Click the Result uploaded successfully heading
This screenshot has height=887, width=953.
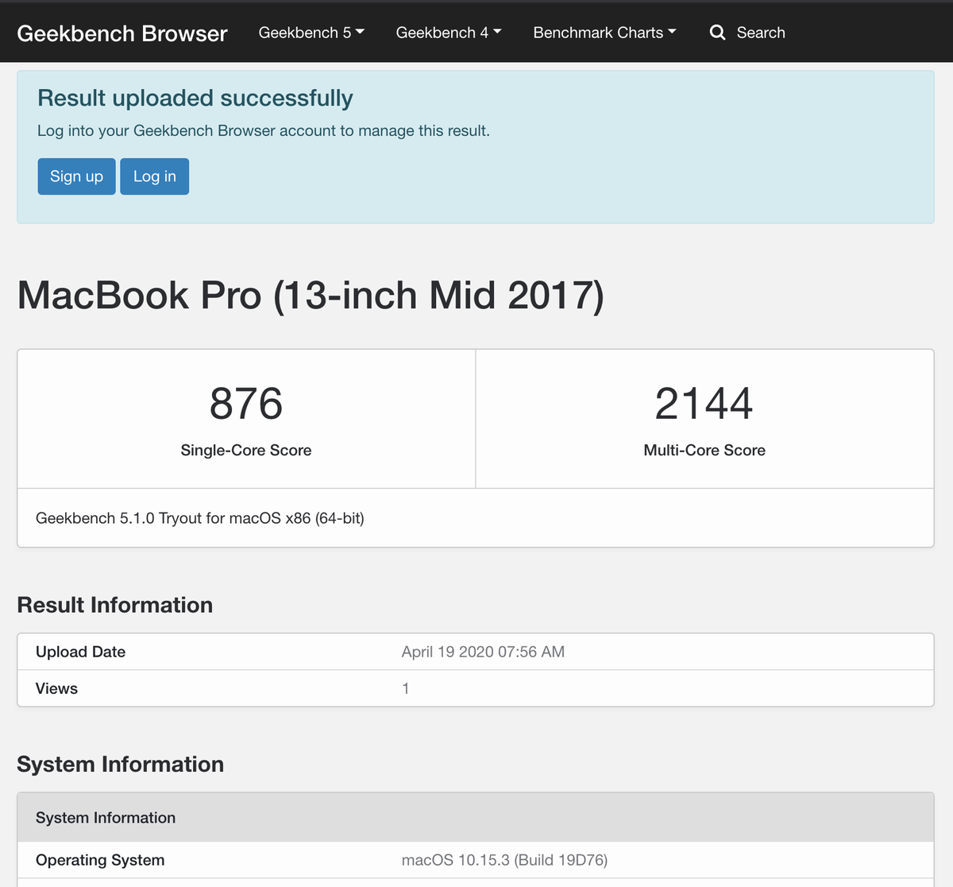coord(195,98)
